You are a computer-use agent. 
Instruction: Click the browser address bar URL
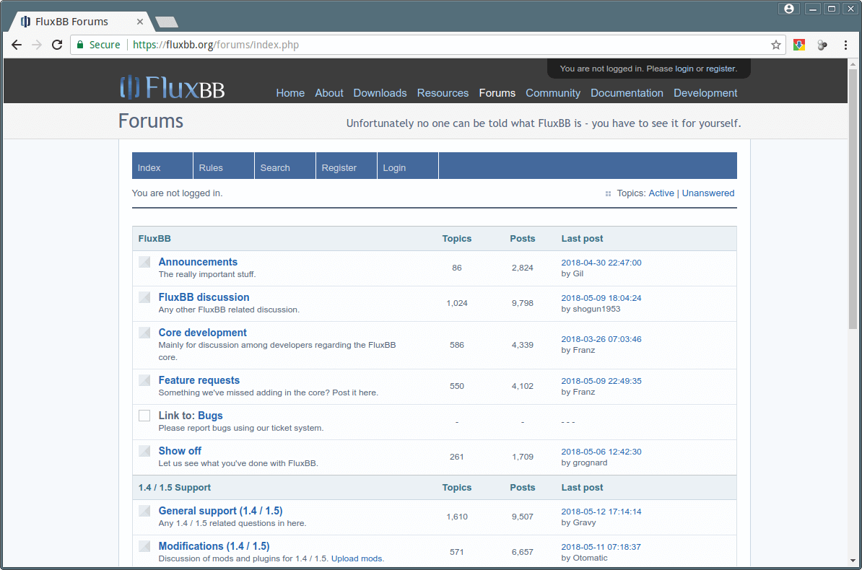click(433, 45)
